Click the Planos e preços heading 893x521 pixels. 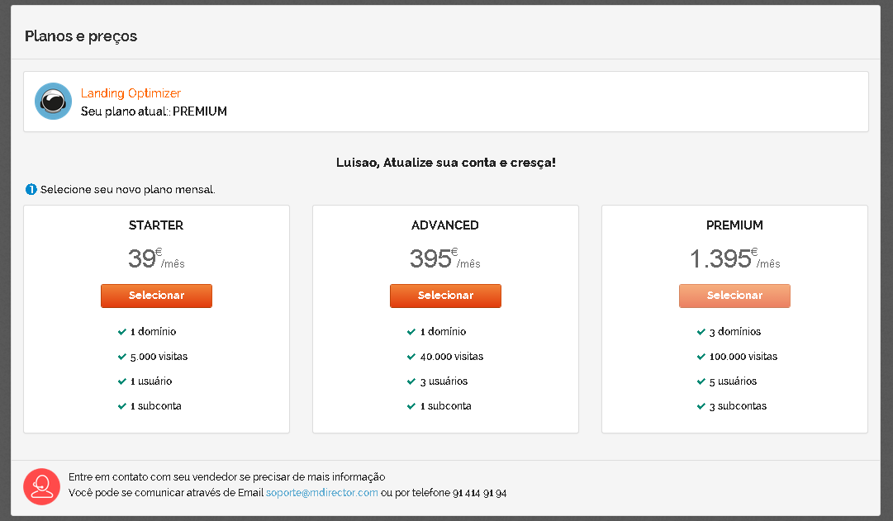[81, 36]
